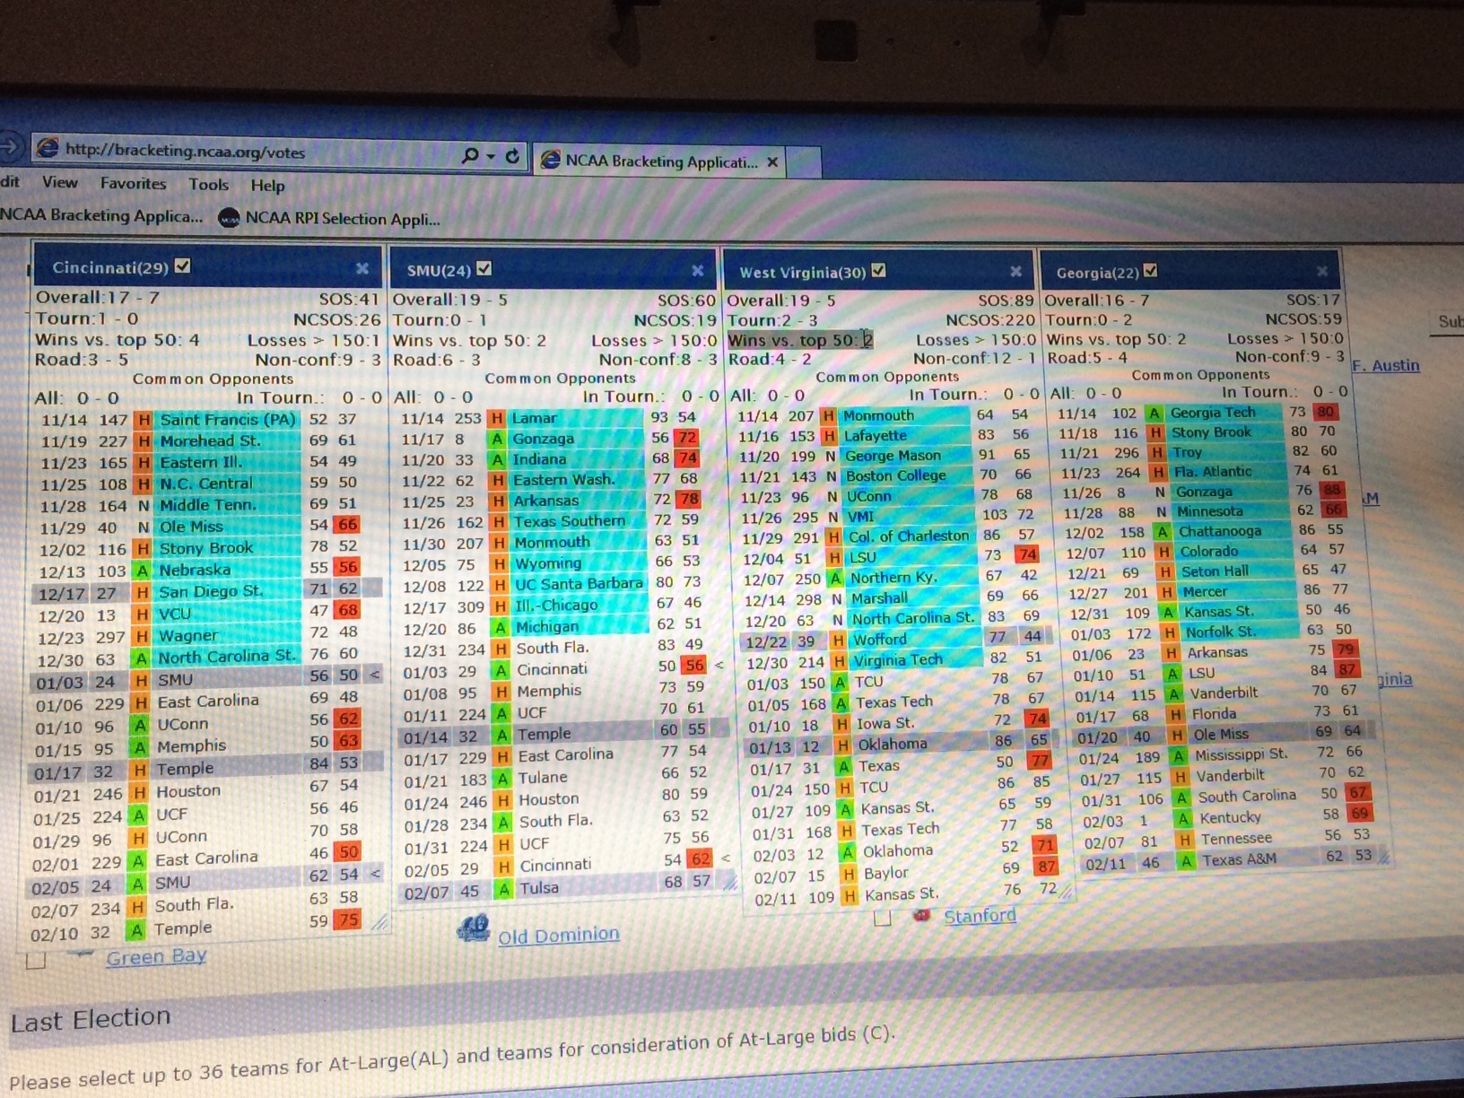Image resolution: width=1464 pixels, height=1098 pixels.
Task: Click the magnifier search icon in address bar
Action: (x=470, y=155)
